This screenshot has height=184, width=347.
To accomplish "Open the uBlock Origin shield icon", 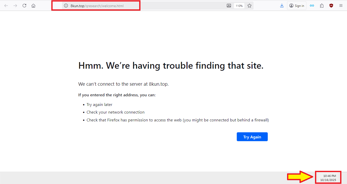I will (x=331, y=6).
